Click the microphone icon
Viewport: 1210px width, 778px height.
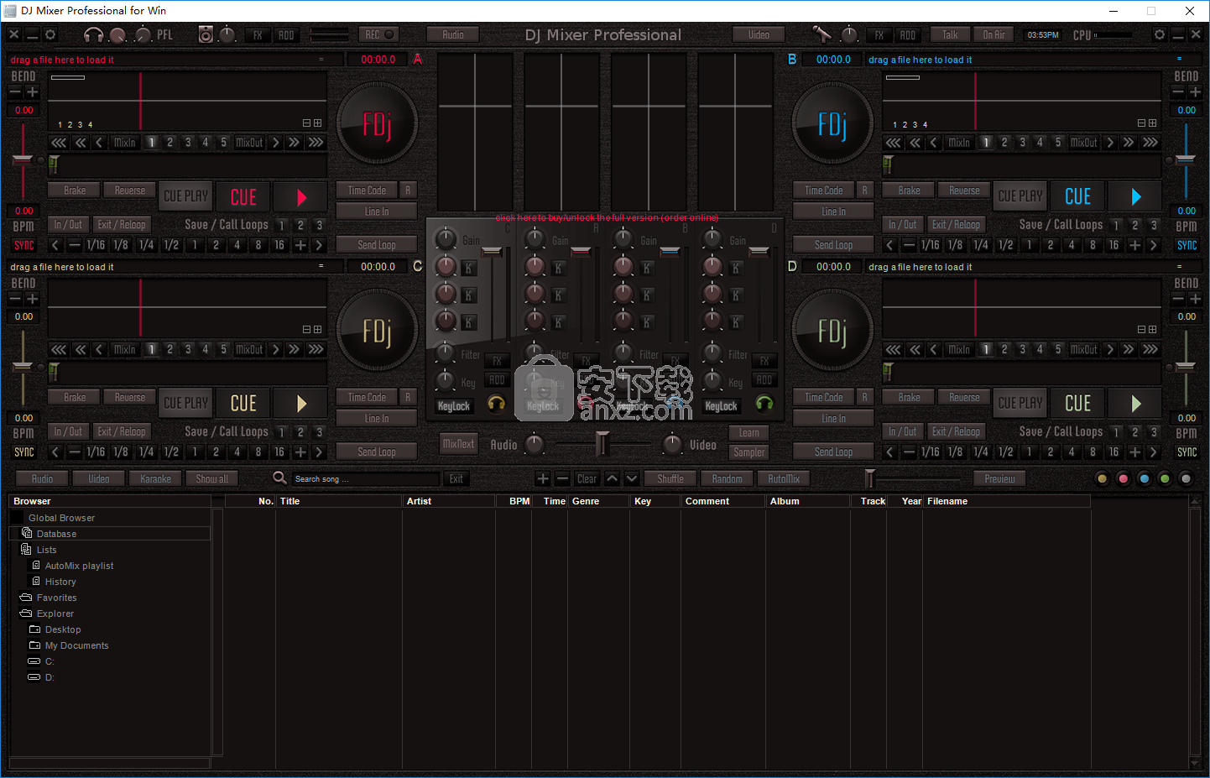(x=821, y=34)
